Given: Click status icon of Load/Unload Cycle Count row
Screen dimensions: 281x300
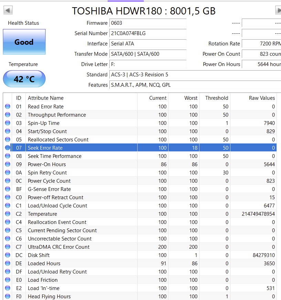Looking at the screenshot, I should click(8, 205).
